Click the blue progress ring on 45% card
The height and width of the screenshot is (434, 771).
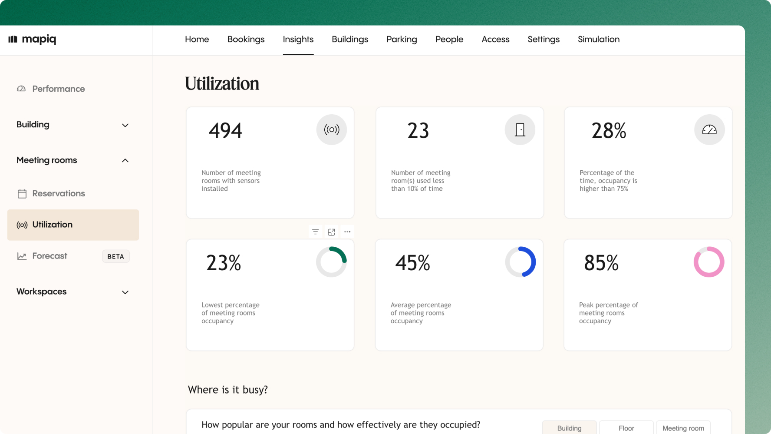(x=521, y=262)
